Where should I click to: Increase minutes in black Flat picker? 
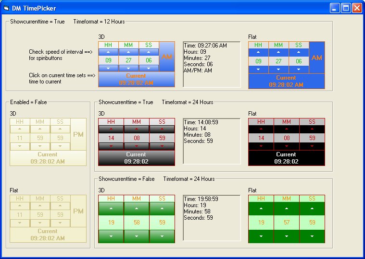click(x=287, y=129)
